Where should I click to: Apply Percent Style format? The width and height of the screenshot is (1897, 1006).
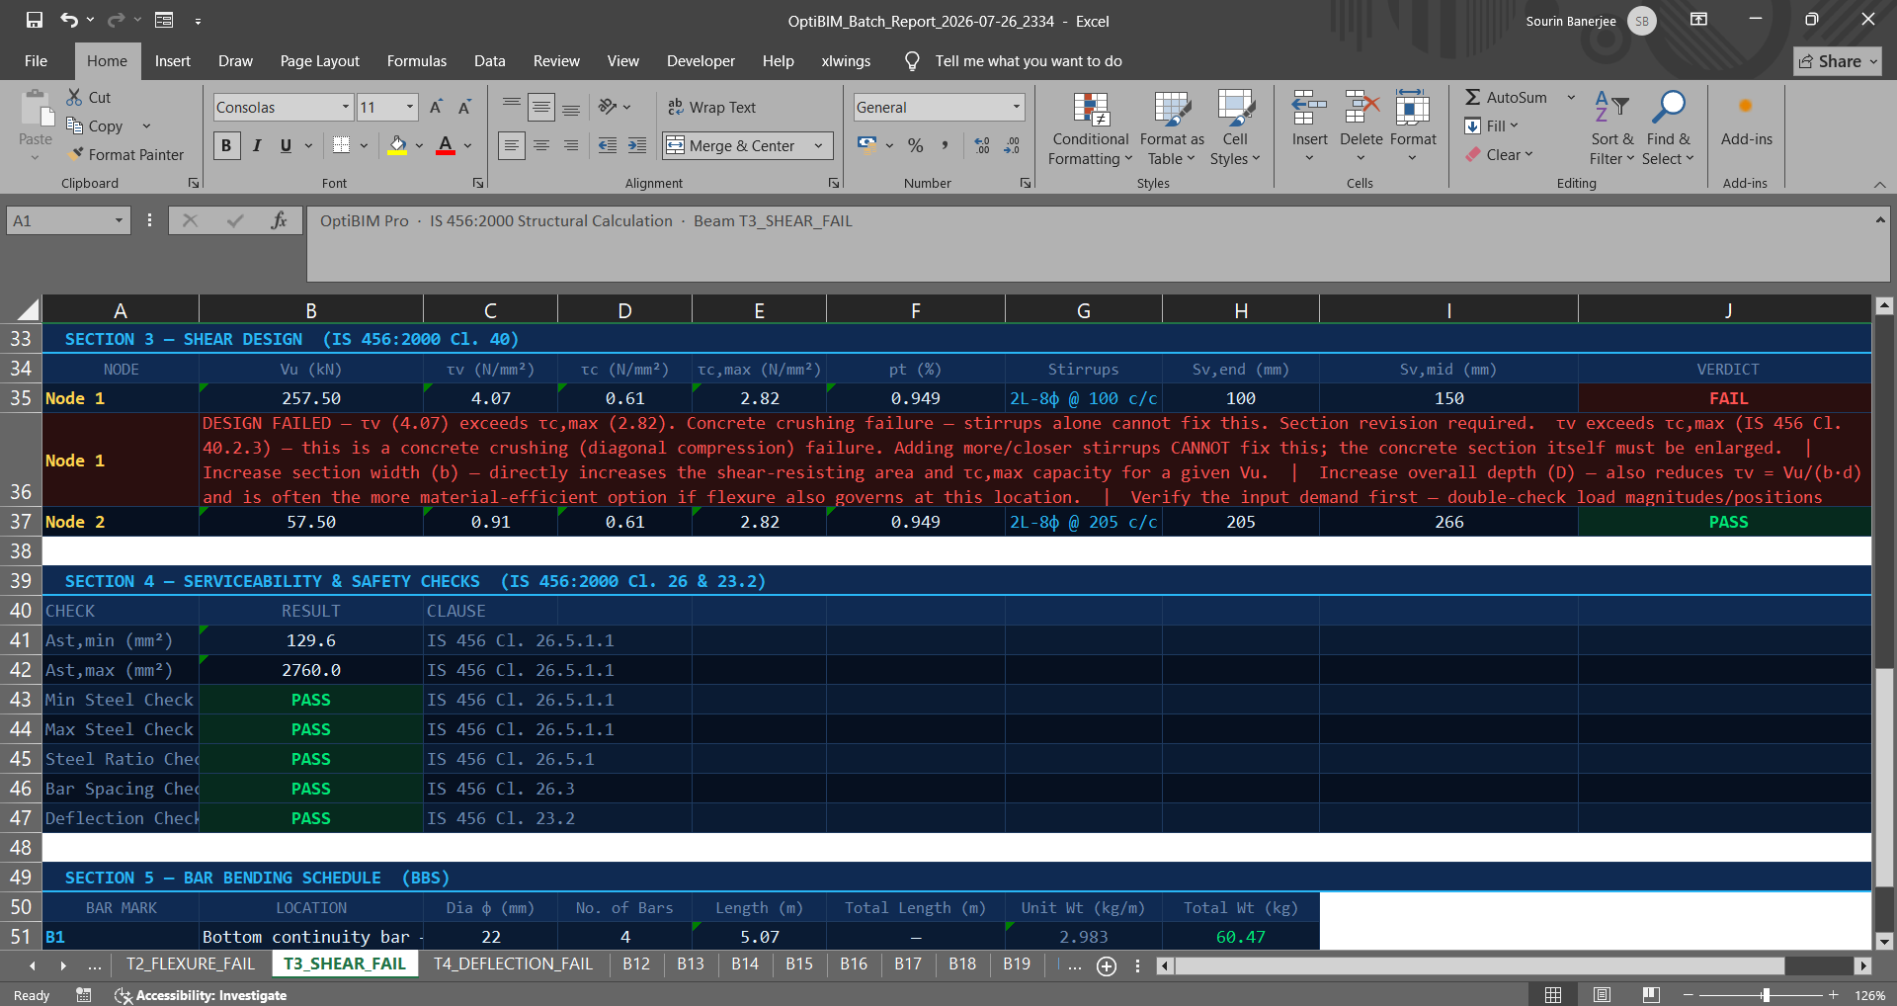[x=916, y=145]
